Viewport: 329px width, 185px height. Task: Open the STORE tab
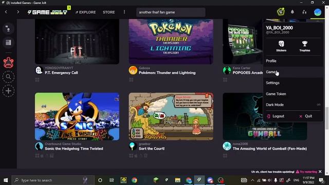(x=108, y=12)
